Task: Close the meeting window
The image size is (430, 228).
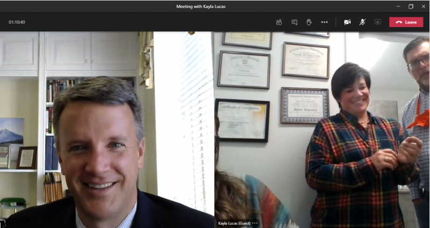Action: click(x=424, y=6)
